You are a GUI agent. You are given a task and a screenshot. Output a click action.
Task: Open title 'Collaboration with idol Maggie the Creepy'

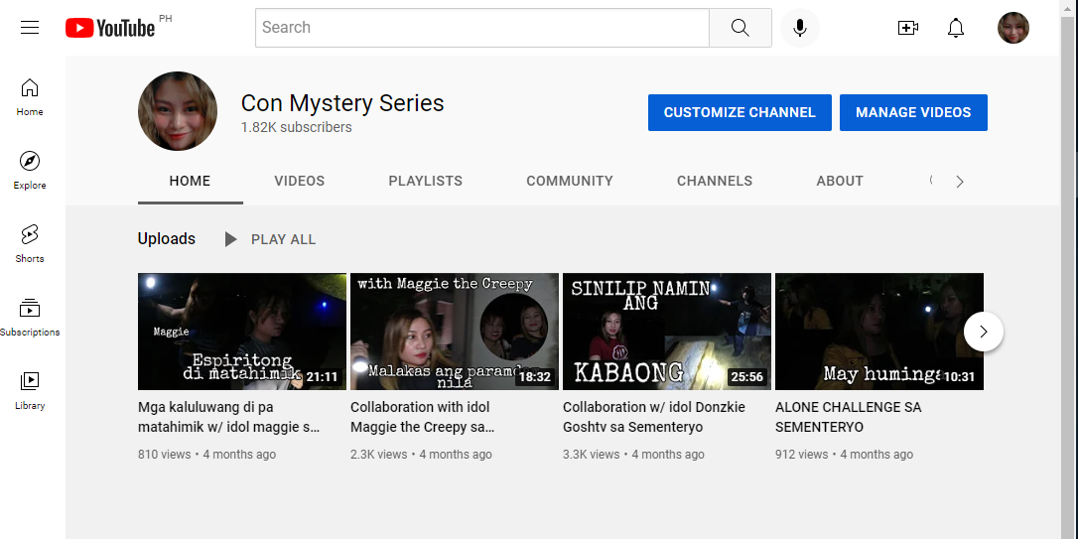pyautogui.click(x=423, y=417)
